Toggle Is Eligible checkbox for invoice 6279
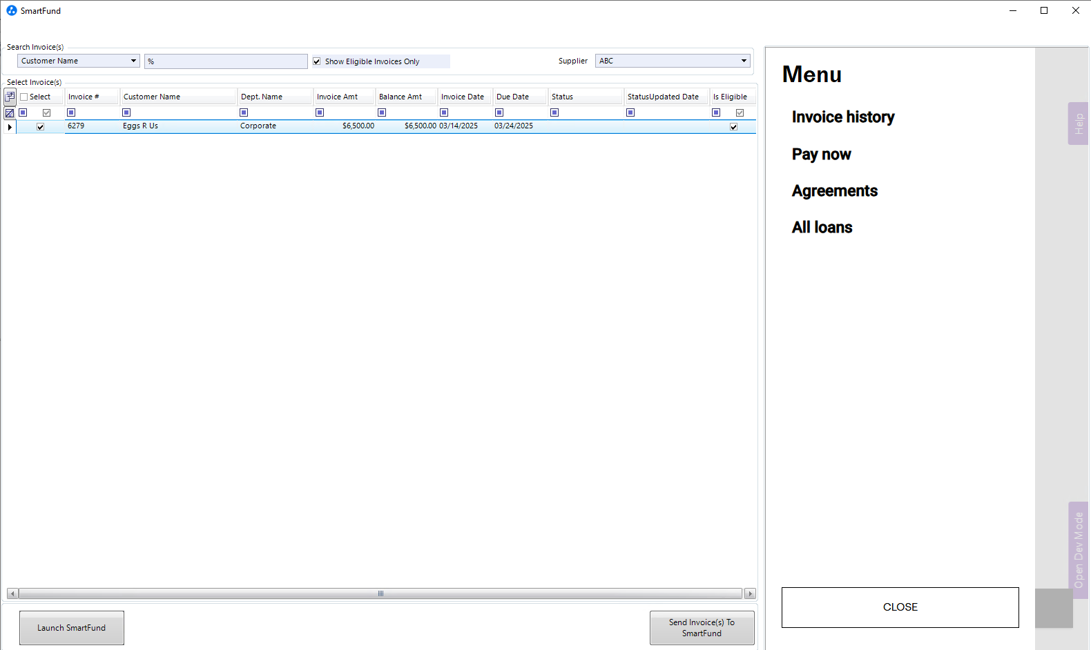The height and width of the screenshot is (650, 1091). [x=733, y=127]
